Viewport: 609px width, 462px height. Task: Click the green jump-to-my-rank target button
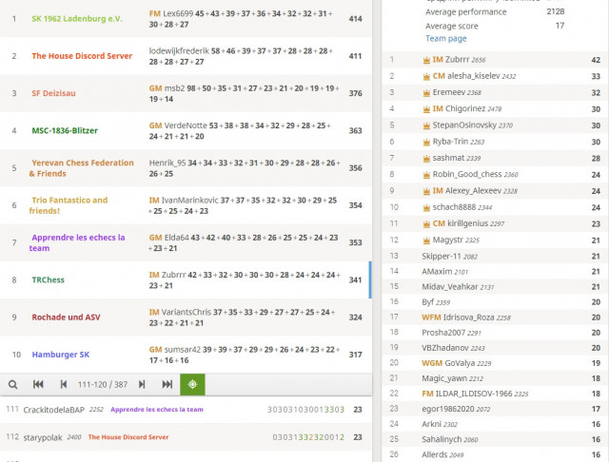pyautogui.click(x=192, y=384)
